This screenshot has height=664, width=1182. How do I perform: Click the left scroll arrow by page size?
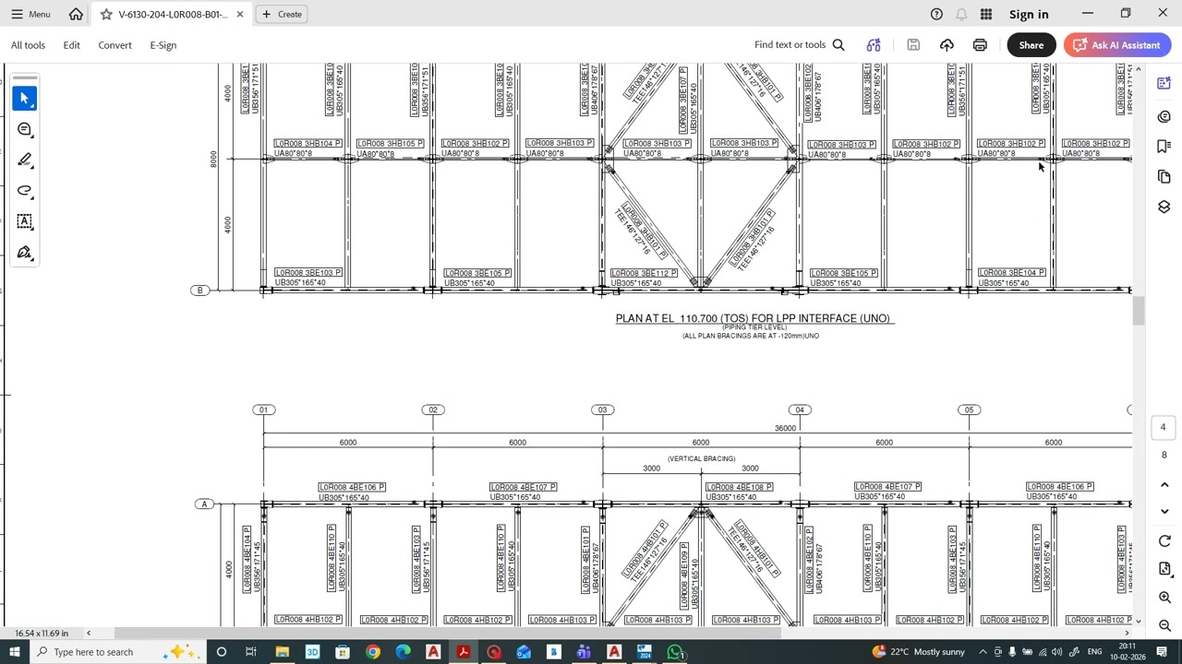(89, 633)
